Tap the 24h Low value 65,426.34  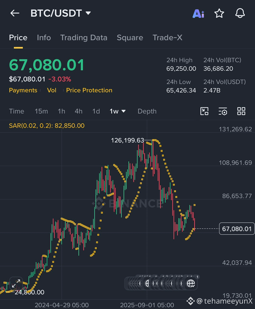[181, 90]
